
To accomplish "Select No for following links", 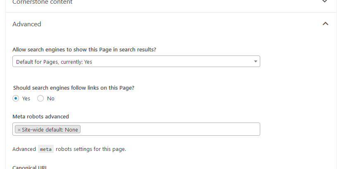I will 40,98.
